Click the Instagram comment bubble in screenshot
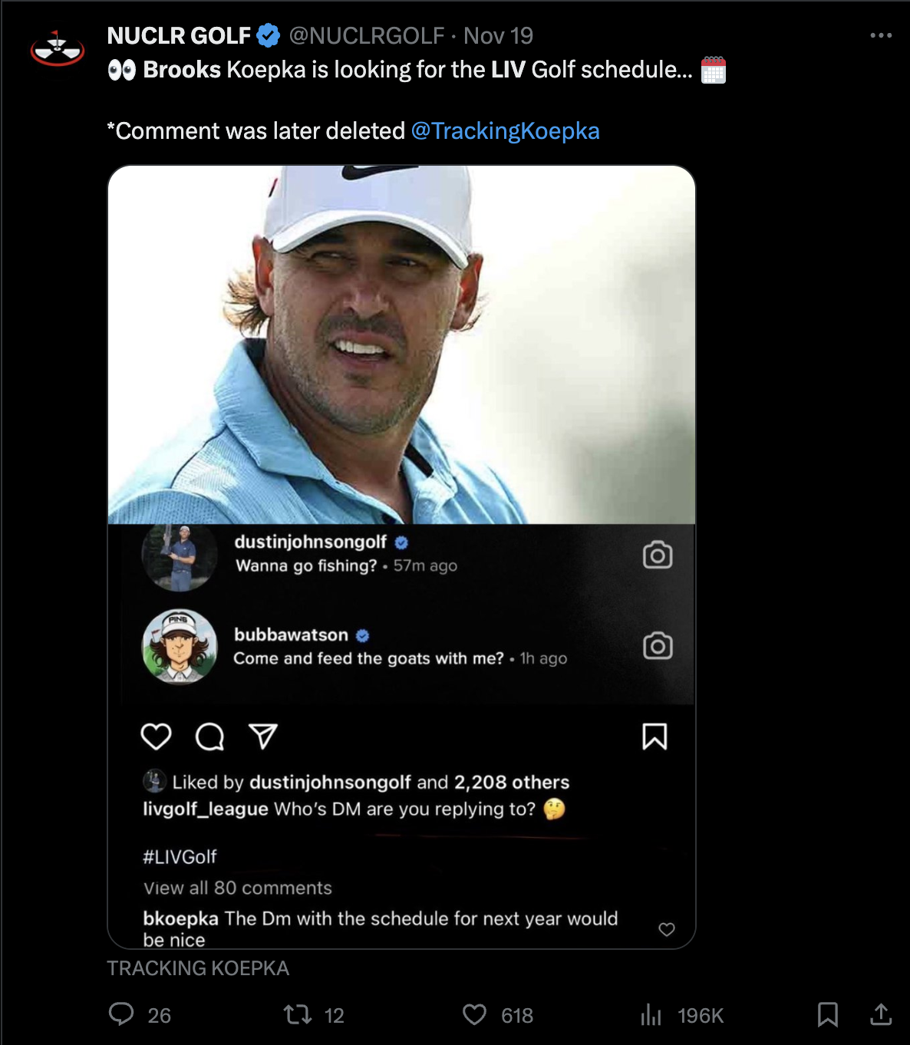 (209, 737)
